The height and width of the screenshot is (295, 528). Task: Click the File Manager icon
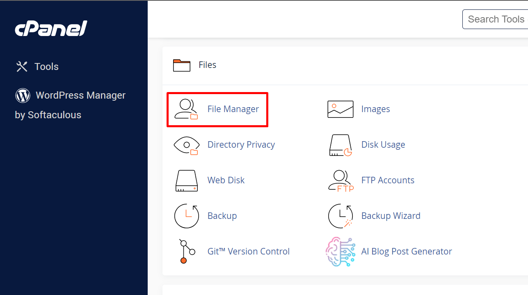[x=186, y=109]
